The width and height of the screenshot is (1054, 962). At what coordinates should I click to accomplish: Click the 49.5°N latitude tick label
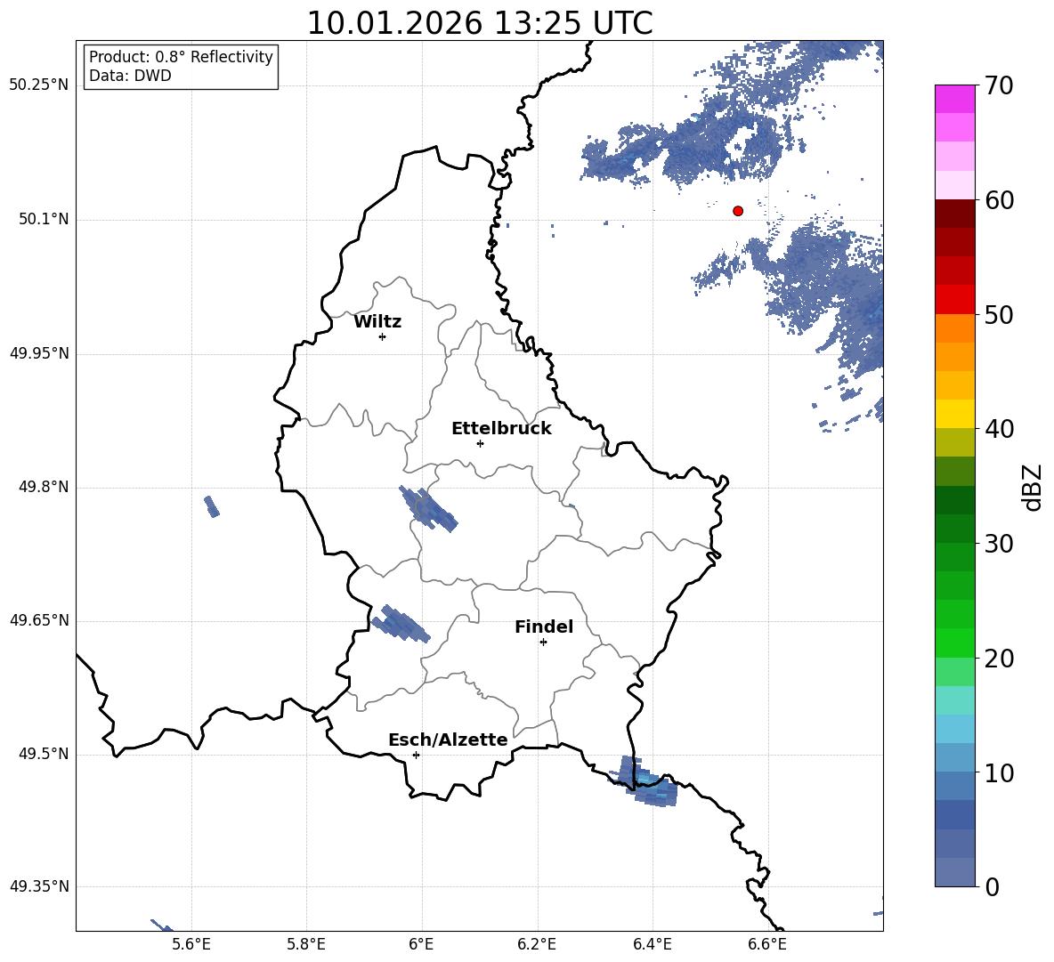click(x=44, y=754)
